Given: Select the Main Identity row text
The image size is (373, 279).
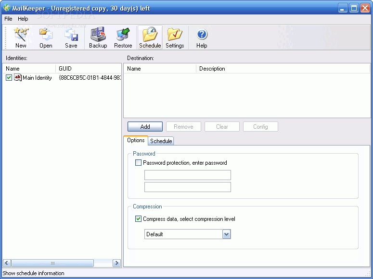Looking at the screenshot, I should (37, 78).
